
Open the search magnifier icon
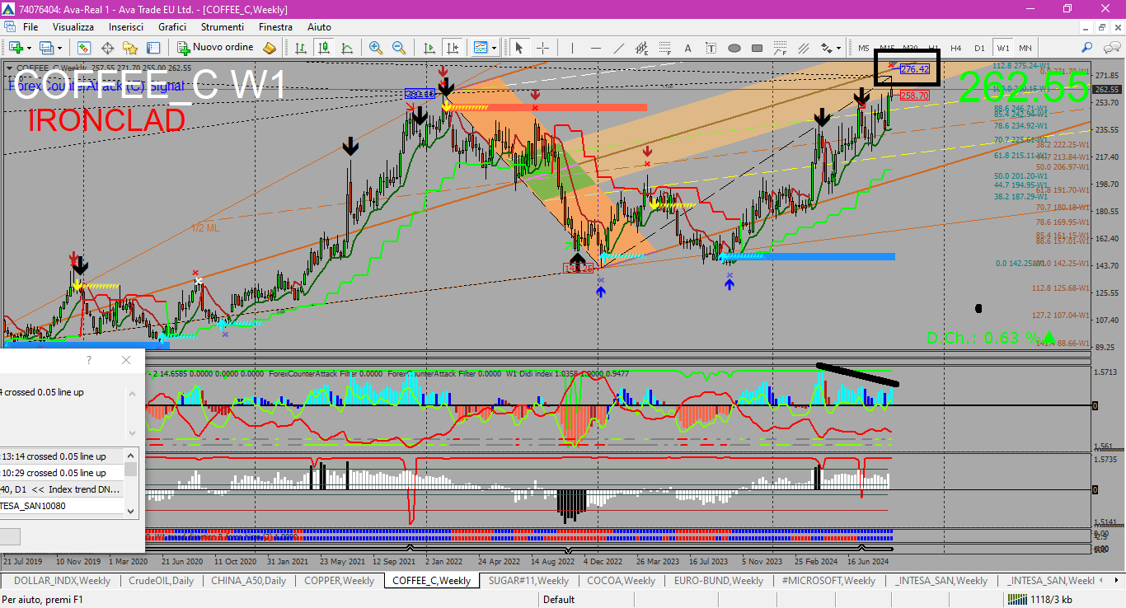pyautogui.click(x=1087, y=48)
